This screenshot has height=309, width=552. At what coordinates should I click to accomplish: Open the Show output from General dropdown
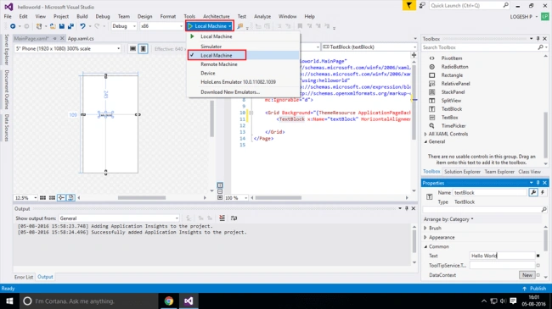[119, 218]
